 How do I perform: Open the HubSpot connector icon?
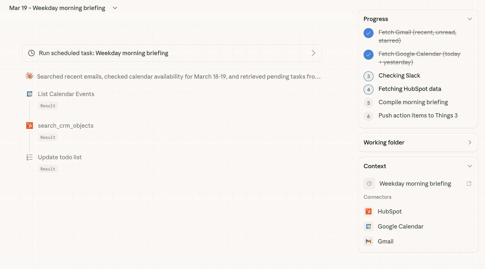[x=369, y=211]
